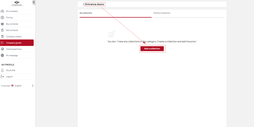254x127 pixels.
Task: Open the Pricing menu item
Action: pos(16,18)
